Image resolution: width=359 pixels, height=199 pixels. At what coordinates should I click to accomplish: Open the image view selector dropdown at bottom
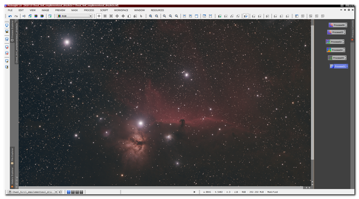33,192
